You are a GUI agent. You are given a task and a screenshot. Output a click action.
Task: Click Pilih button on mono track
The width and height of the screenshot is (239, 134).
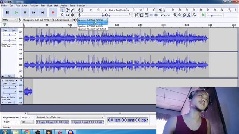click(10, 103)
